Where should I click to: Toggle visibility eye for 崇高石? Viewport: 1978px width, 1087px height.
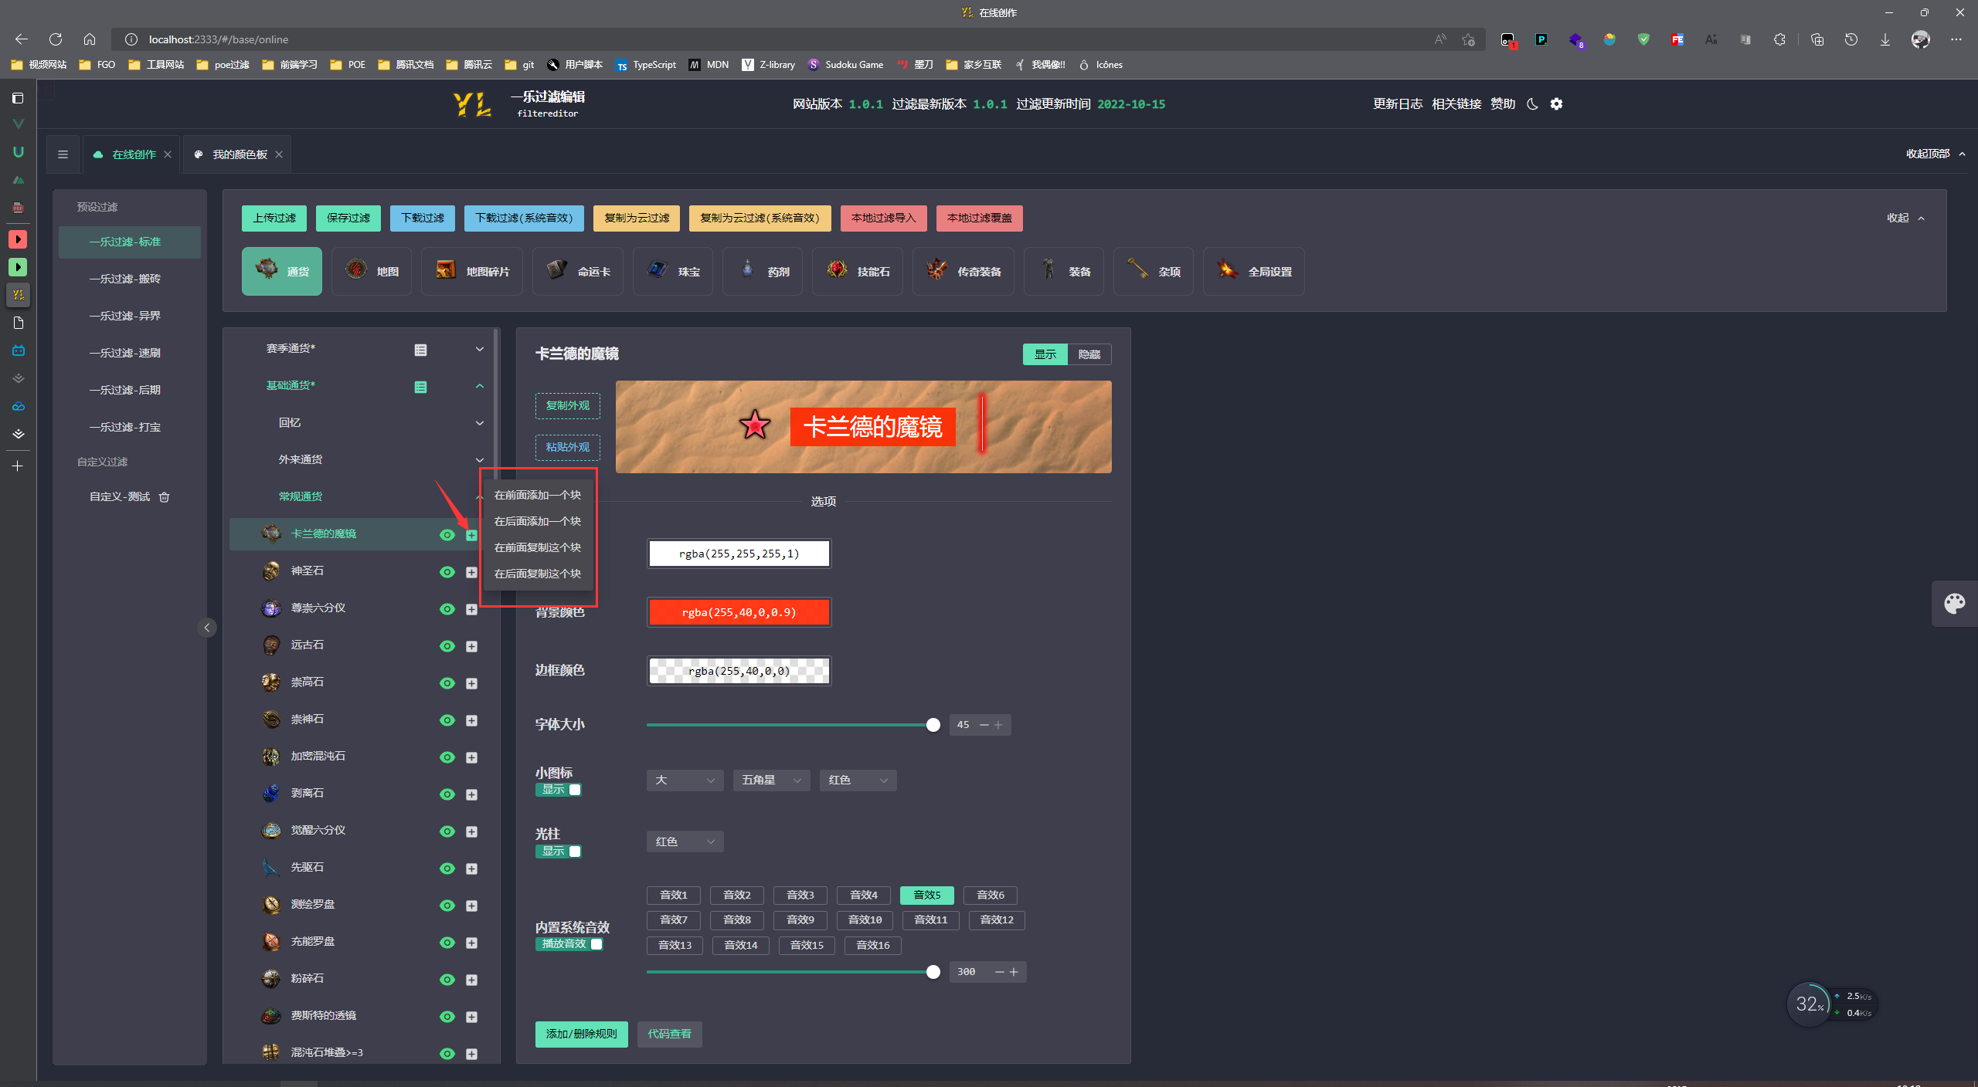447,683
